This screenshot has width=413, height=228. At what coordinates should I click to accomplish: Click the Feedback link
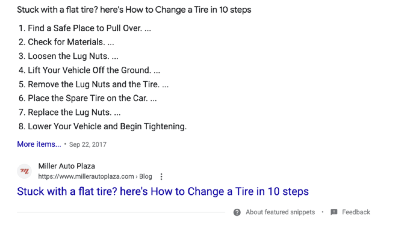pyautogui.click(x=356, y=212)
